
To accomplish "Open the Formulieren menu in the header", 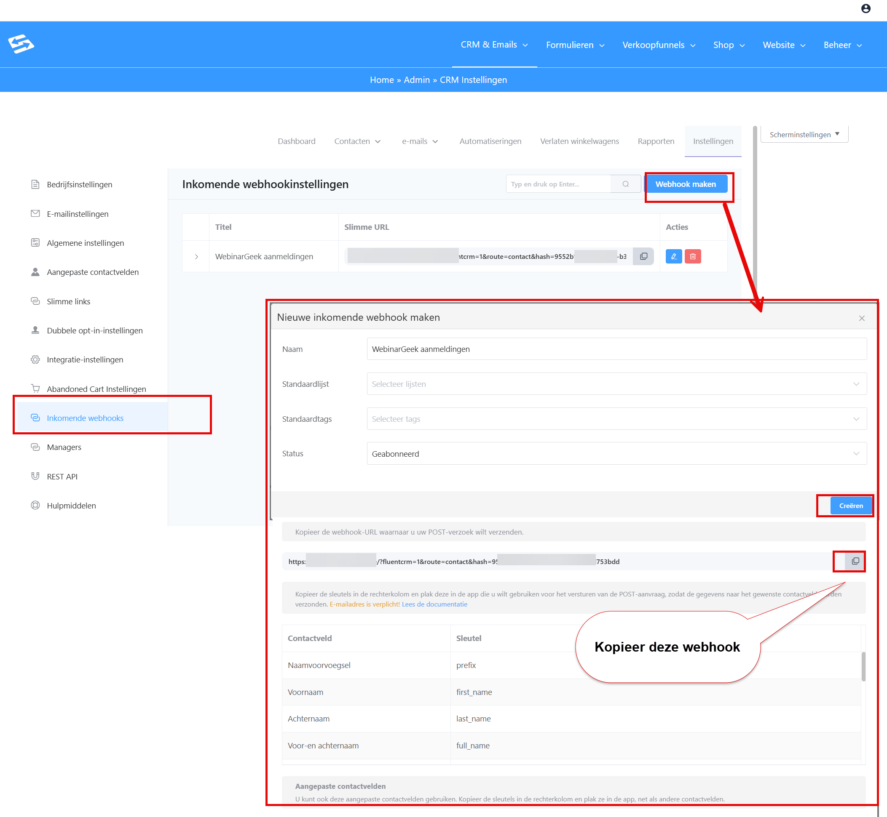I will [x=574, y=45].
